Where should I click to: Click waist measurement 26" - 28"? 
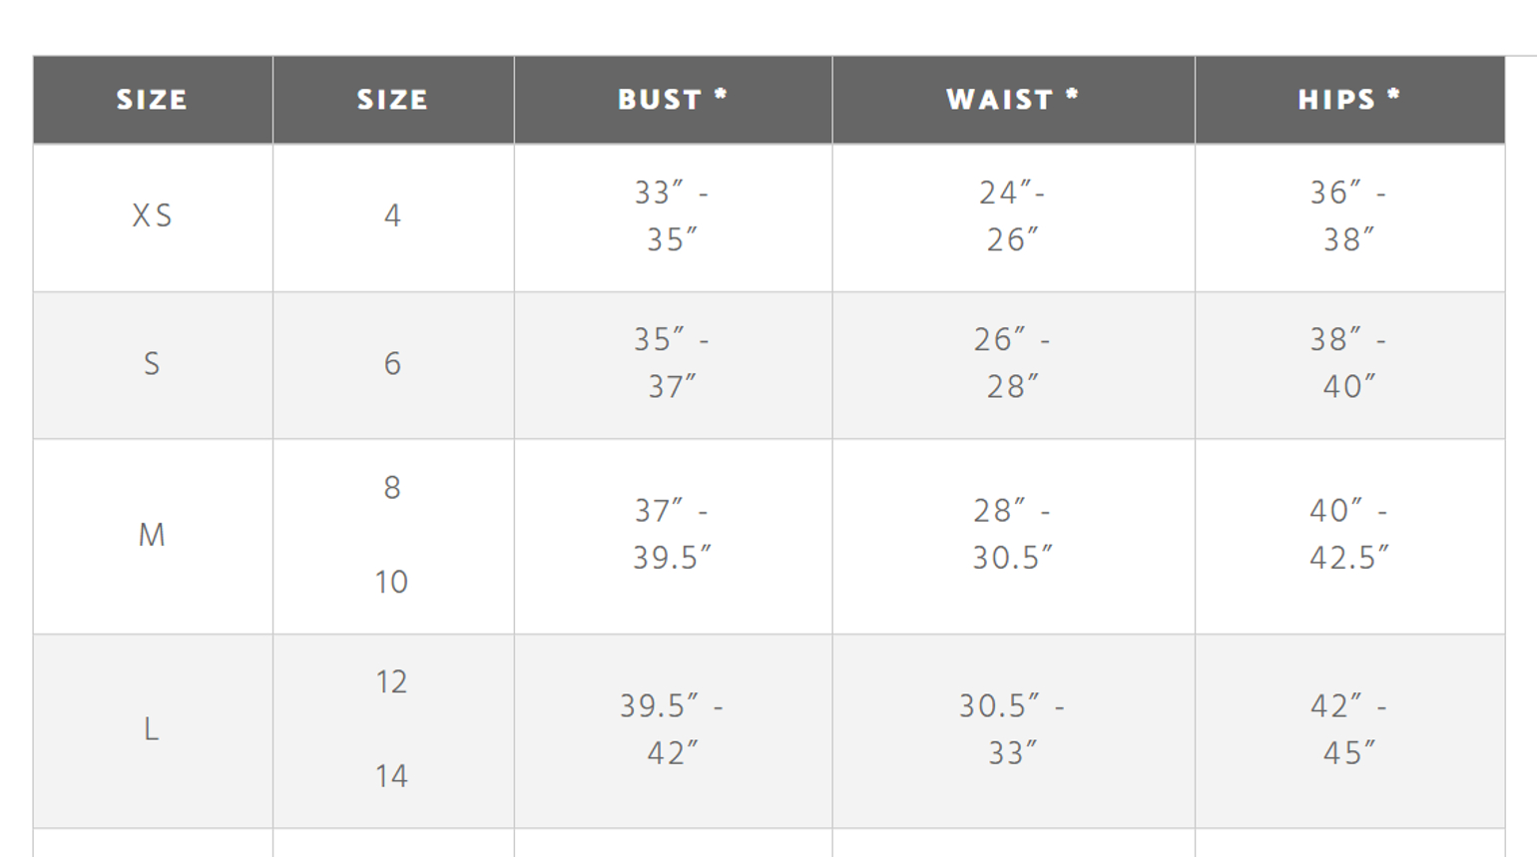pos(1013,365)
